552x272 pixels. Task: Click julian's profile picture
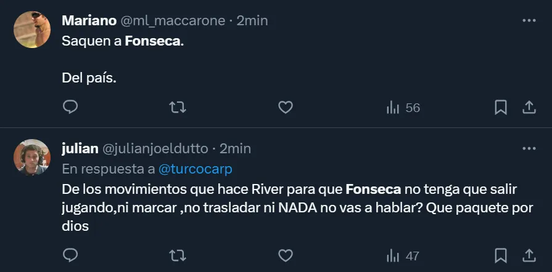32,158
